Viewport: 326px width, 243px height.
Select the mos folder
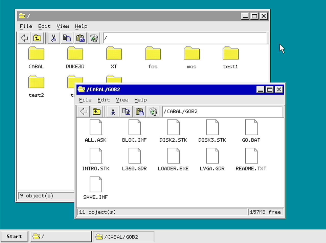pyautogui.click(x=192, y=58)
